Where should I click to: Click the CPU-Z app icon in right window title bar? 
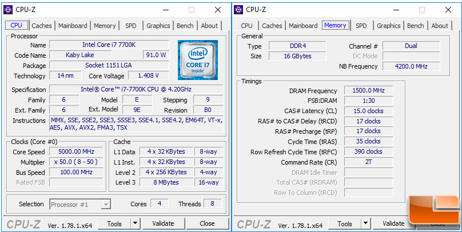coord(238,10)
